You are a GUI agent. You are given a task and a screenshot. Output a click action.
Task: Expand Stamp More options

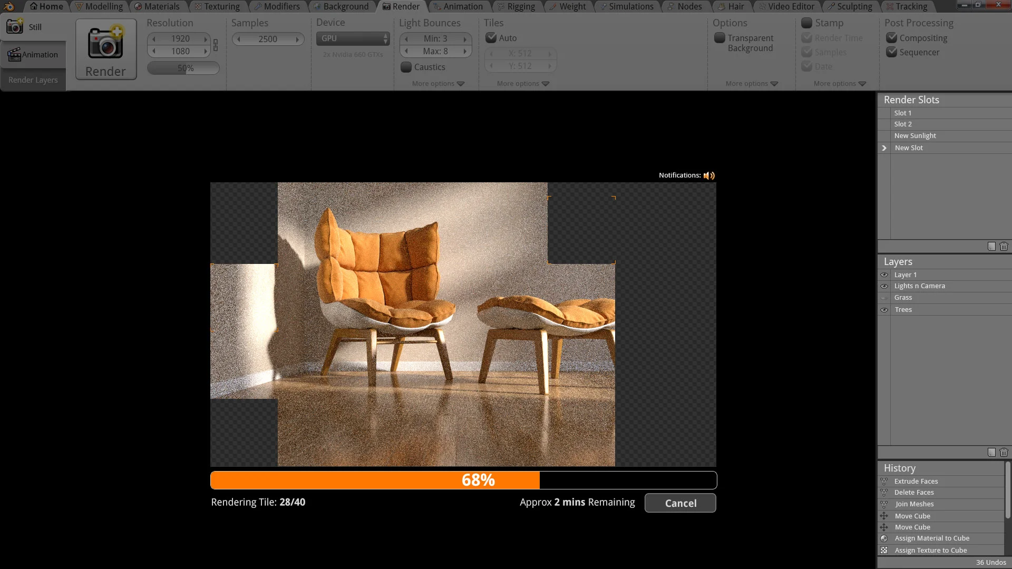point(839,84)
